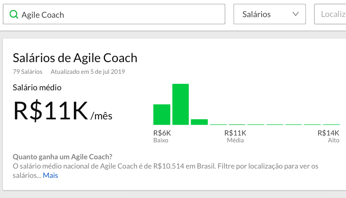Screen dimensions: 346x198
Task: Click the Localização input field
Action: point(330,14)
